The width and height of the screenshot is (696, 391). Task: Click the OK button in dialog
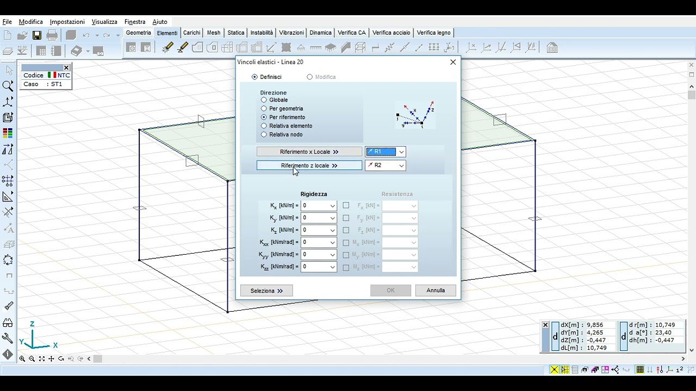pos(390,291)
